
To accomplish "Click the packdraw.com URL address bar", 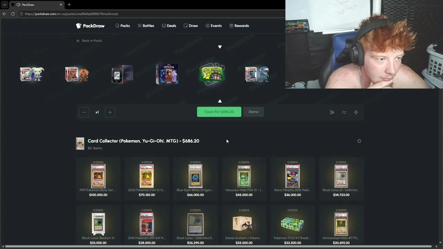I will pyautogui.click(x=71, y=14).
